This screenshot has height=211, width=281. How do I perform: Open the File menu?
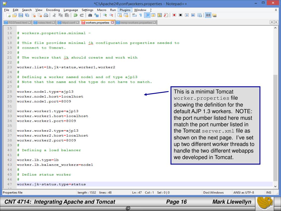point(7,10)
